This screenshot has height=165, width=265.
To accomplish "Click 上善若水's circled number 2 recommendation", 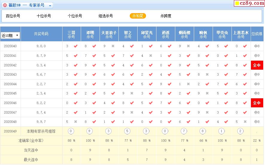I will 240,131.
